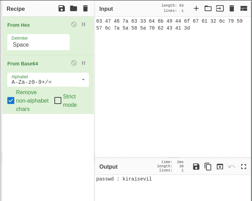Click the output time: 2ms indicator
This screenshot has height=201, width=252.
[173, 162]
